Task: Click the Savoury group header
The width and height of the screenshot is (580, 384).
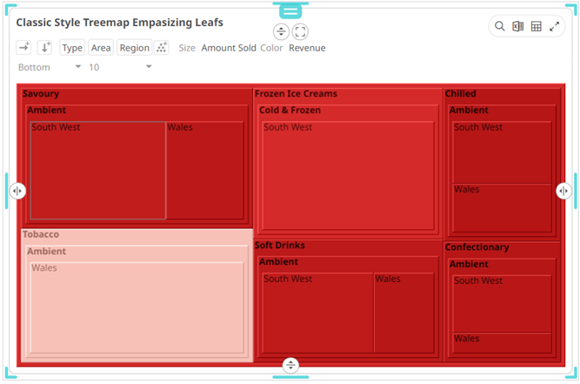Action: coord(41,94)
